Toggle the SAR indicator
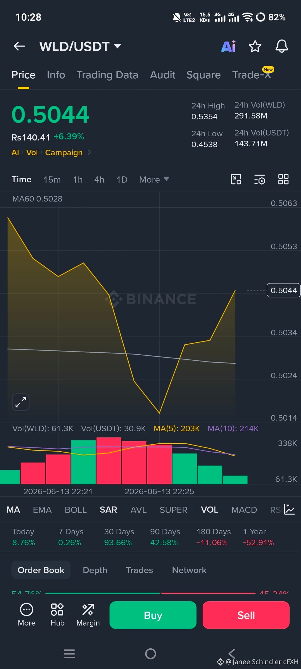 click(x=108, y=510)
